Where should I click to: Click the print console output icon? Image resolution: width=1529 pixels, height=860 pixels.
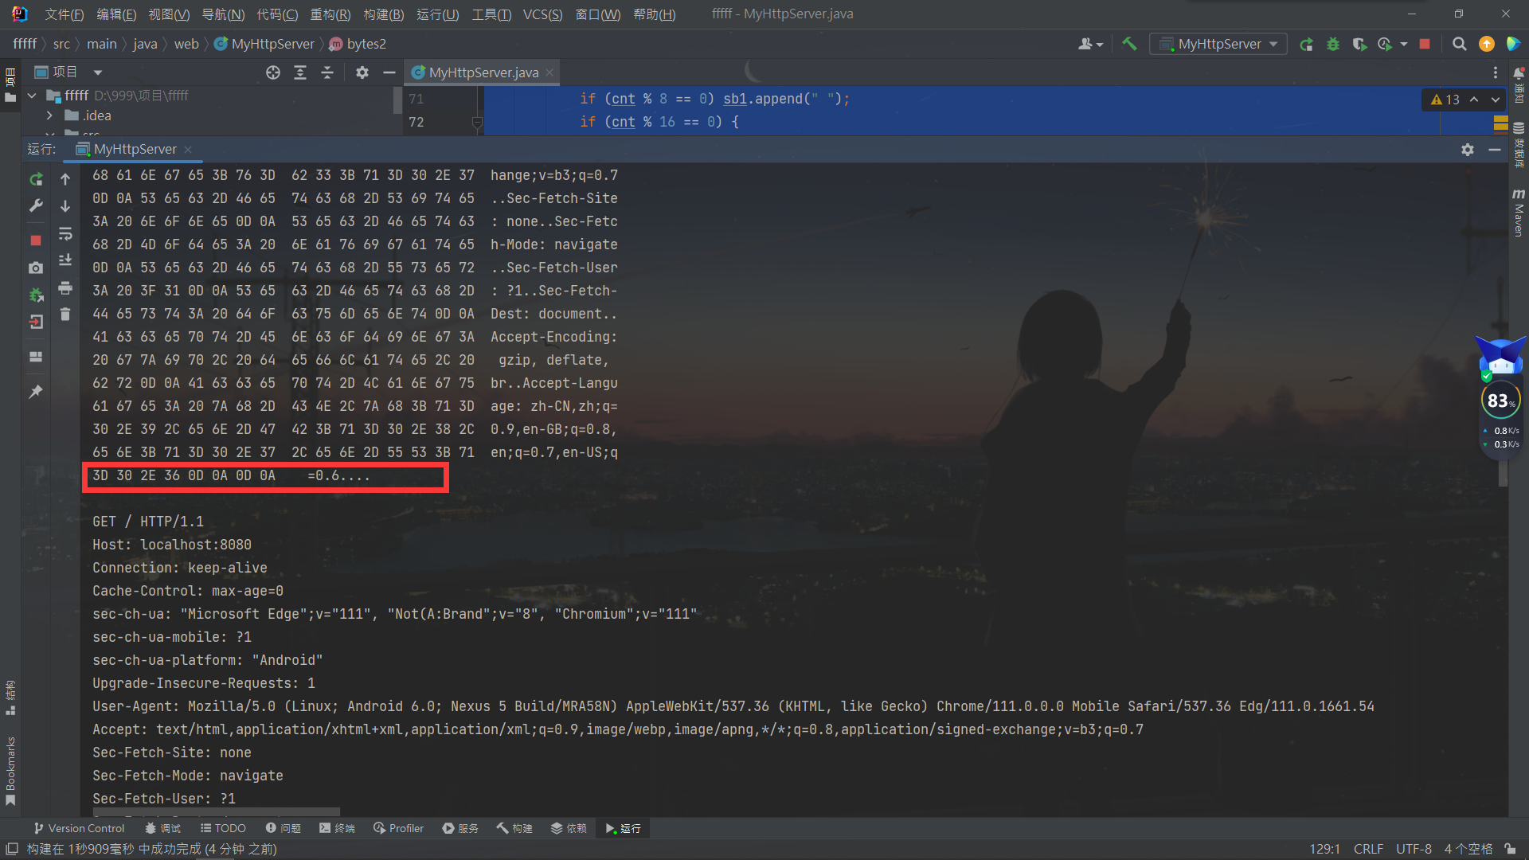(65, 287)
